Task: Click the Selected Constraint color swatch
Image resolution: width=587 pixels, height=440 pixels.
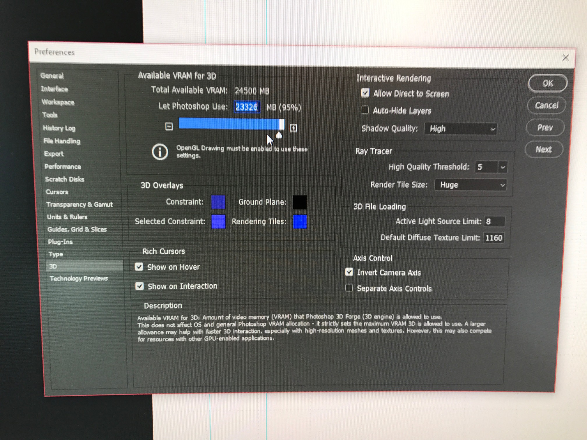Action: tap(218, 221)
